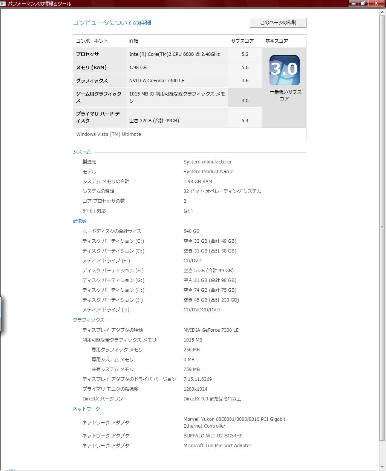Viewport: 386px width, 471px height.
Task: Click the システム section heading
Action: [x=81, y=151]
